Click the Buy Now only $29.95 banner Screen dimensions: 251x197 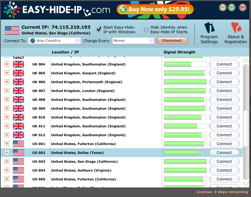click(155, 9)
